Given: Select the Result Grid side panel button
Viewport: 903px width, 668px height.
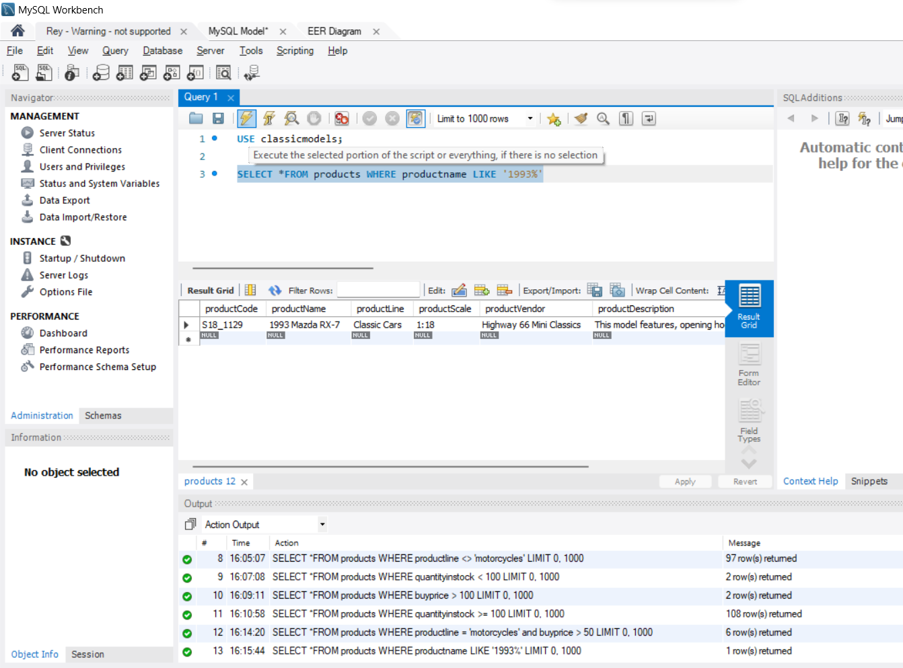Looking at the screenshot, I should click(x=749, y=308).
